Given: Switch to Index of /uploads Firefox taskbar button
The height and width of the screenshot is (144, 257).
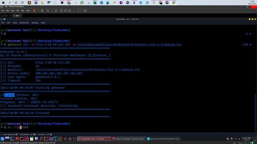Looking at the screenshot, I should pos(128,139).
